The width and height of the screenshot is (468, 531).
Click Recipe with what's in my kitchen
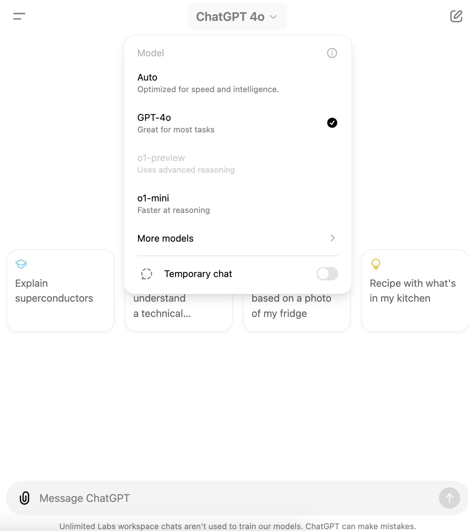pos(415,290)
